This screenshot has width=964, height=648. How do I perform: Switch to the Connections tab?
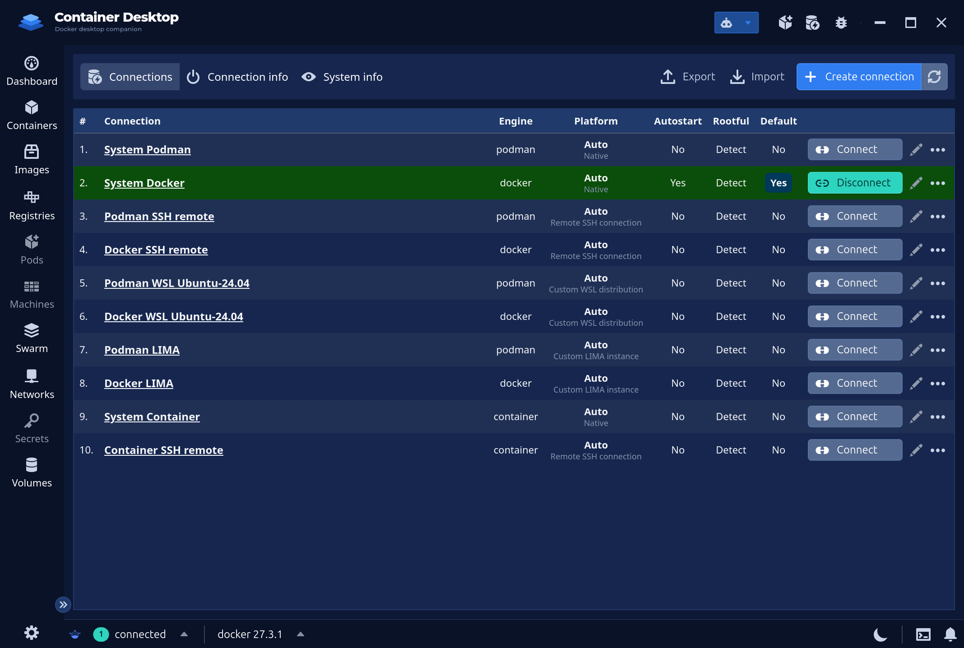130,77
